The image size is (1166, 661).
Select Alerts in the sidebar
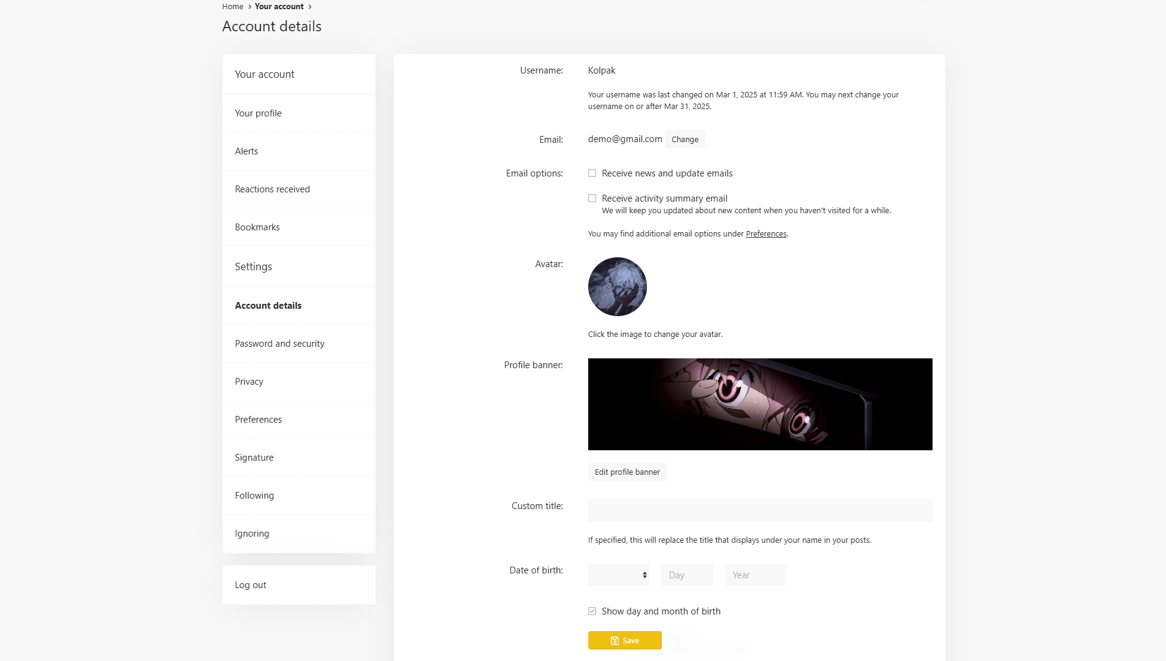coord(246,151)
